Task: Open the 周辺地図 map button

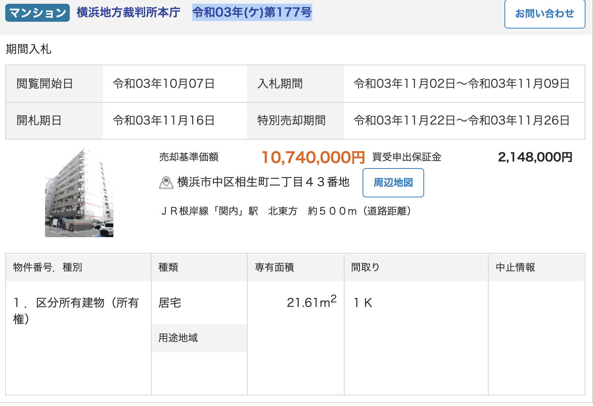Action: pos(393,183)
